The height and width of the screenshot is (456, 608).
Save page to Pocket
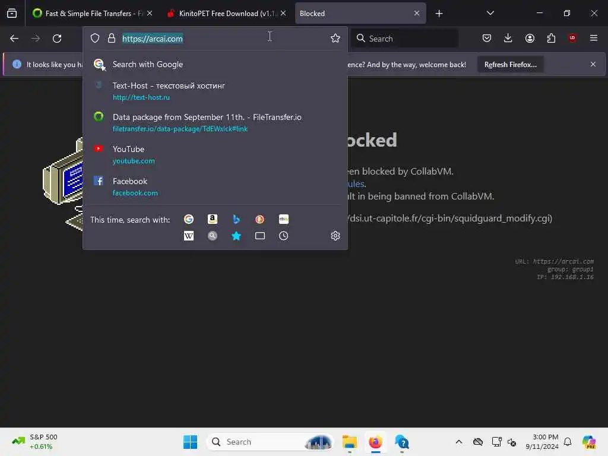tap(487, 38)
